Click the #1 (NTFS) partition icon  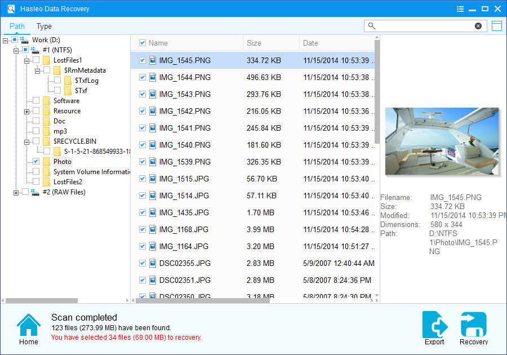pyautogui.click(x=35, y=50)
